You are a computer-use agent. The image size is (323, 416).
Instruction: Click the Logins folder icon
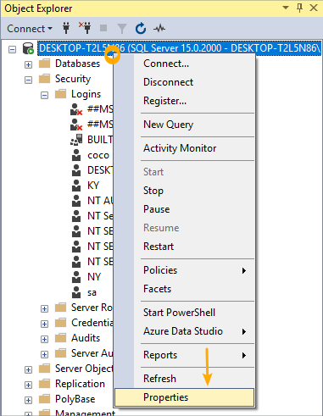(x=60, y=94)
